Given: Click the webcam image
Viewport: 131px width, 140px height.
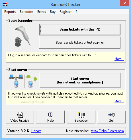Looking at the screenshot, I should click(x=18, y=42).
